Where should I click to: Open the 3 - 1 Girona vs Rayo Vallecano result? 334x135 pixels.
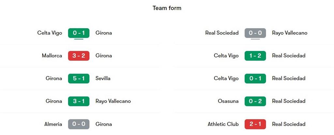tap(79, 101)
